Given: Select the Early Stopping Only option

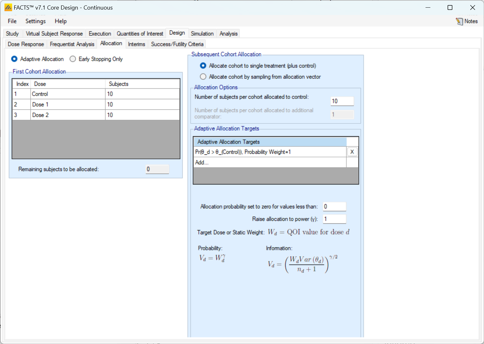Looking at the screenshot, I should tap(73, 59).
